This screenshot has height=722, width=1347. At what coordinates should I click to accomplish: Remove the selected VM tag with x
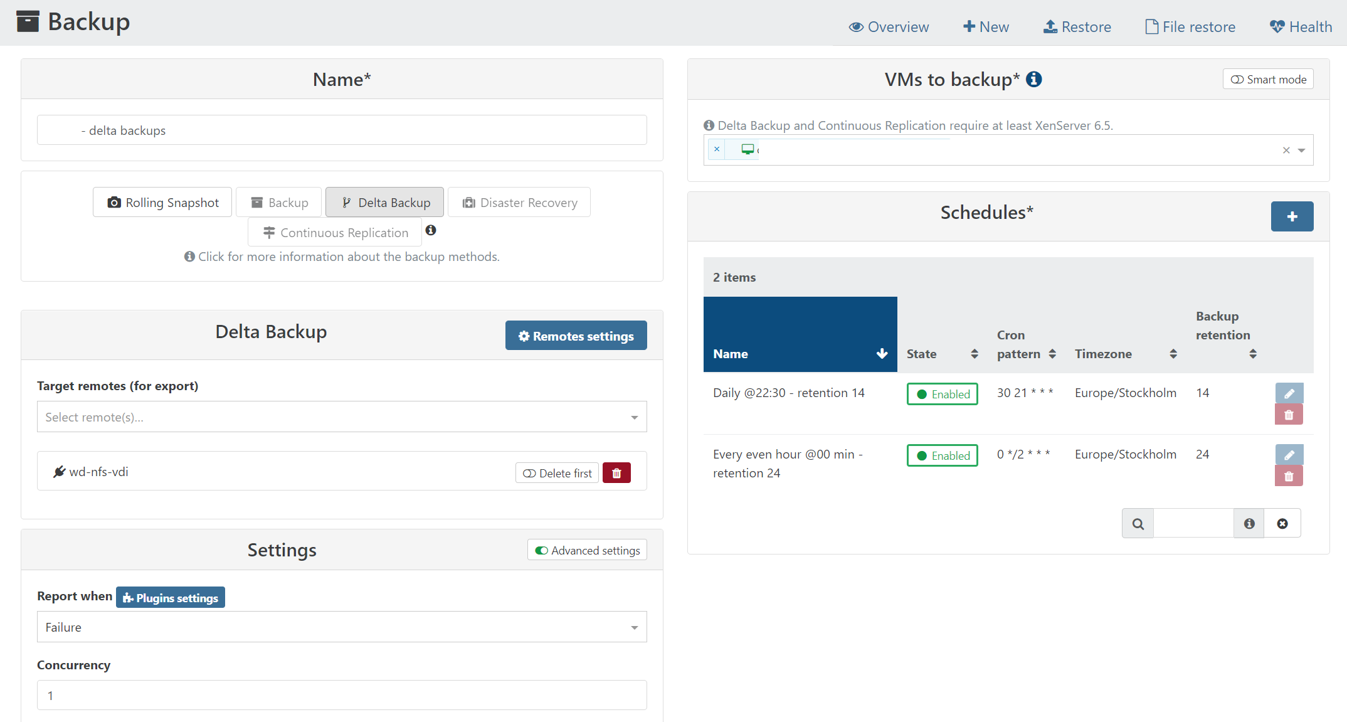click(717, 149)
